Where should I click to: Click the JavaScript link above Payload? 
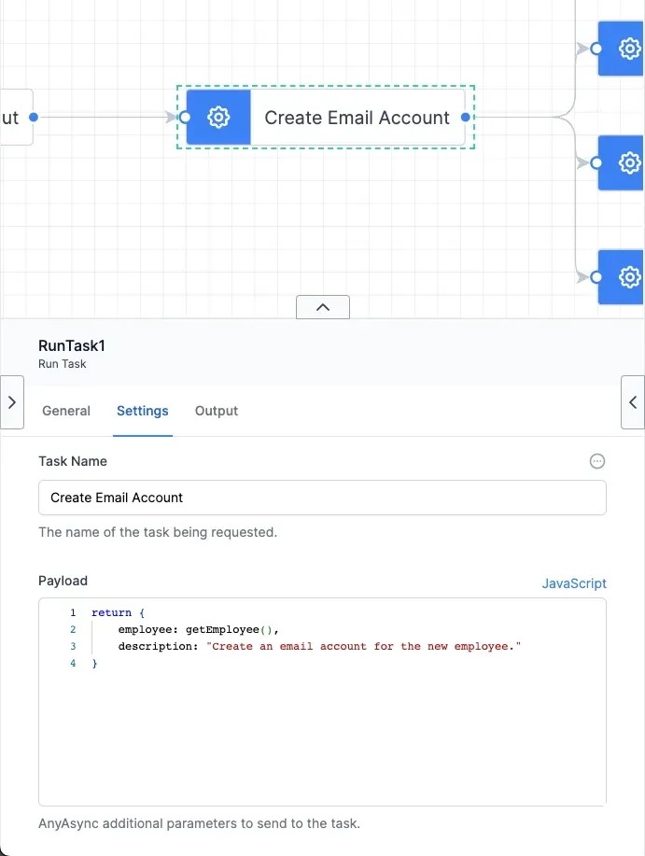(574, 583)
